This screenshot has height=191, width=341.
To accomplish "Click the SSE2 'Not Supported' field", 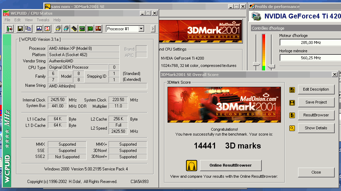I will pyautogui.click(x=67, y=157).
